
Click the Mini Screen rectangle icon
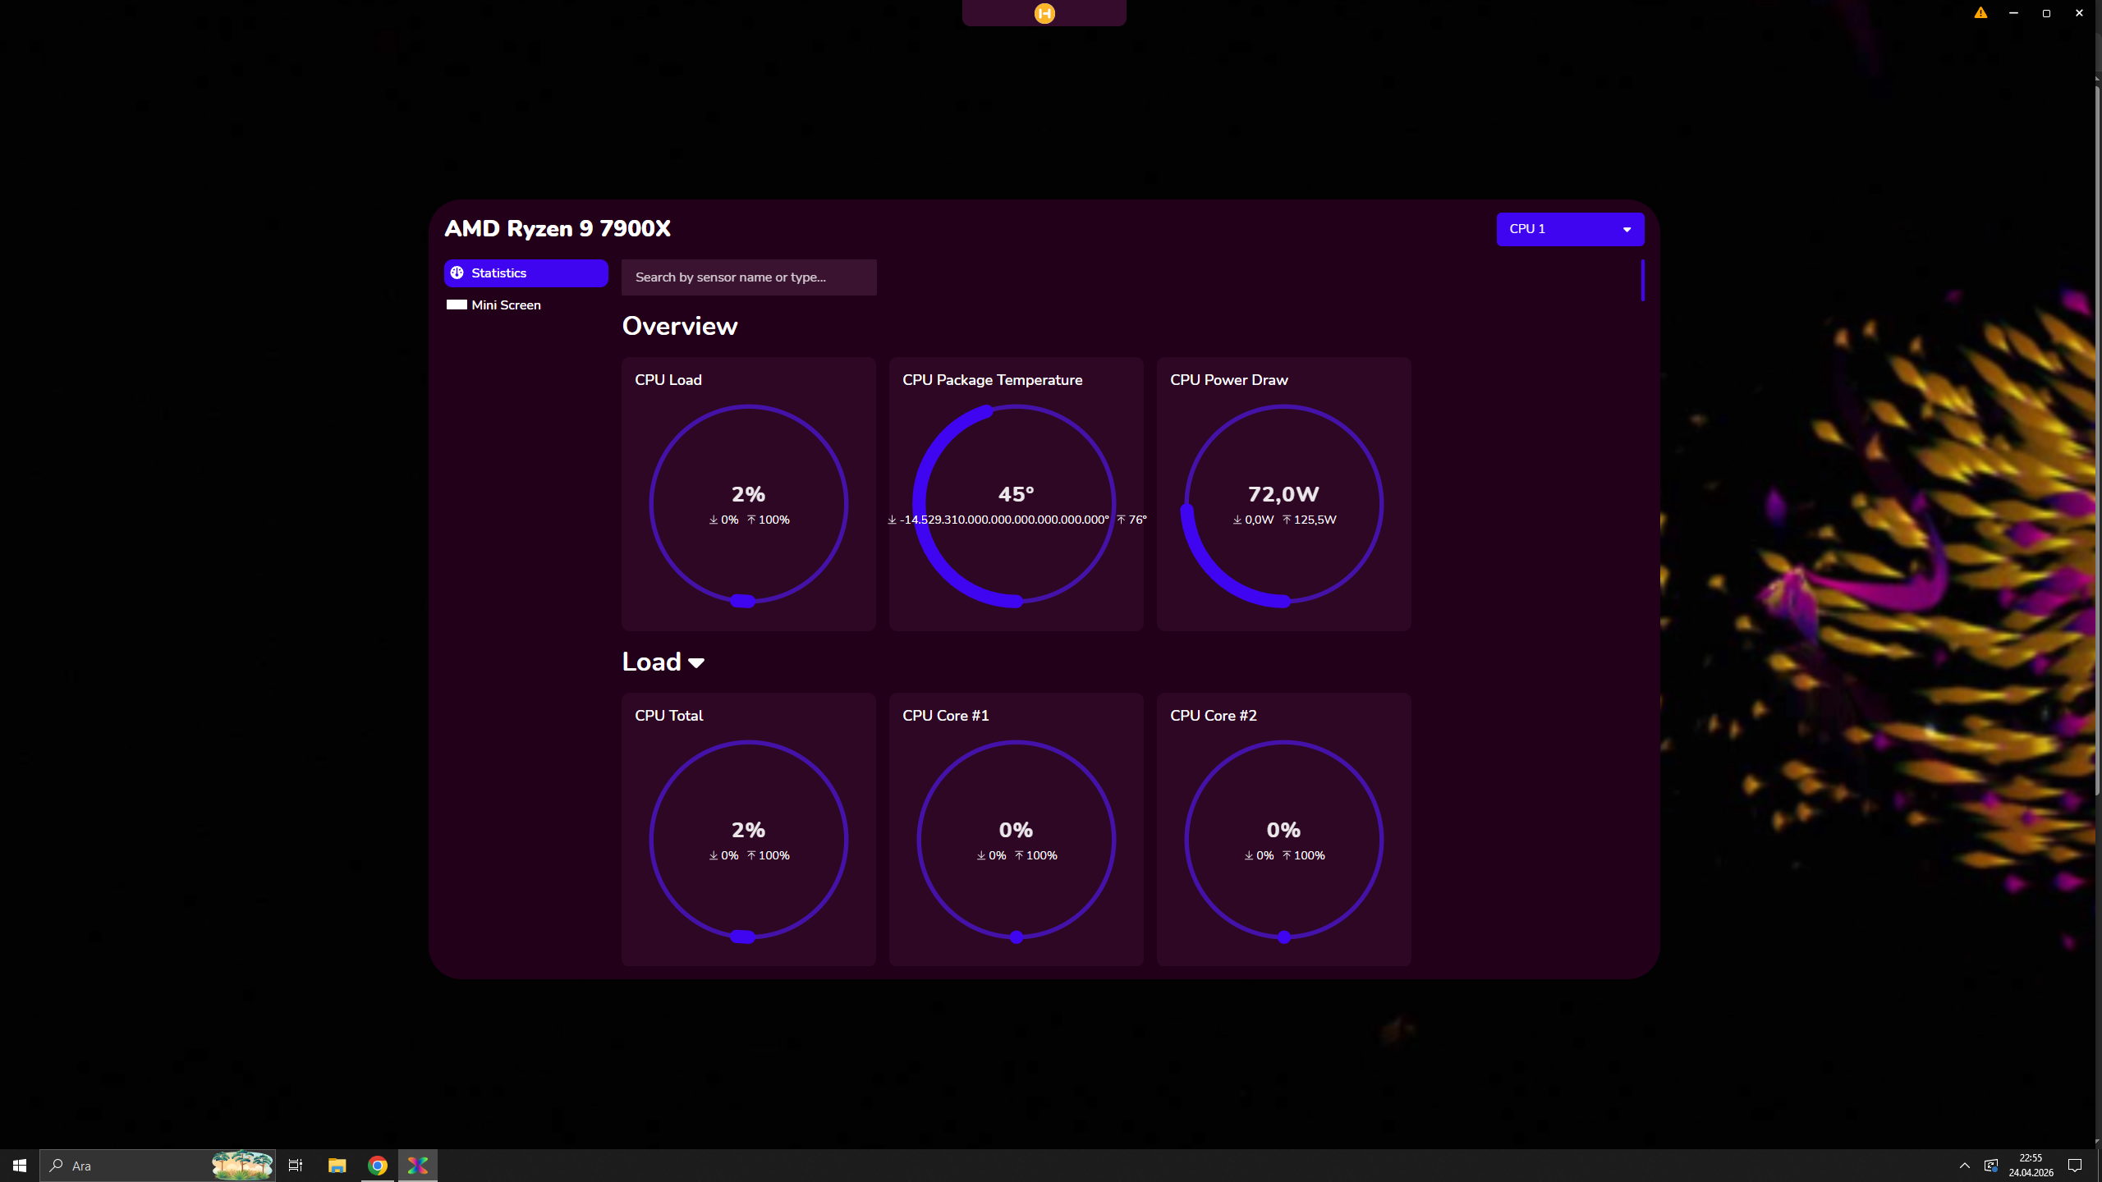coord(457,305)
